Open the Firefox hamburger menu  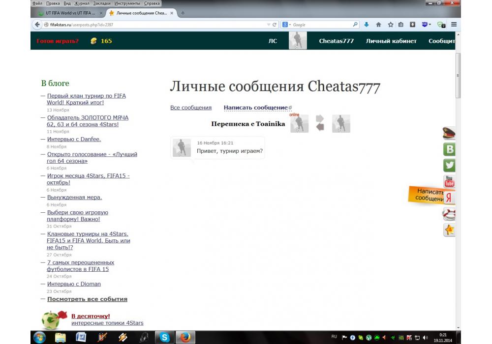454,25
